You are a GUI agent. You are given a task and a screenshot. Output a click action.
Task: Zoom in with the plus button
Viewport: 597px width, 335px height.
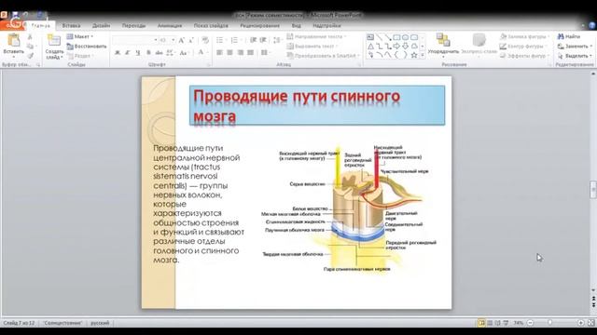click(580, 323)
